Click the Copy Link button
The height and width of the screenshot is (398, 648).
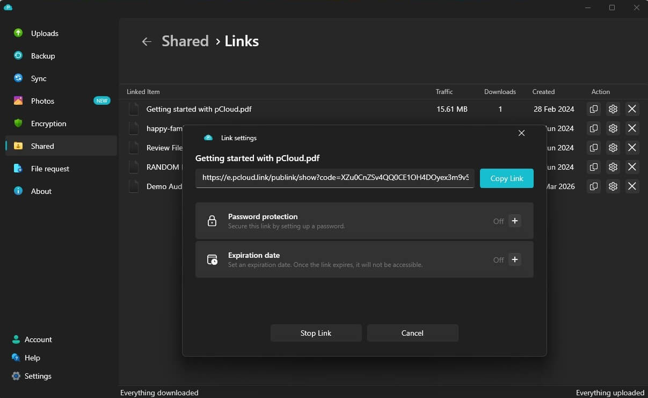[506, 178]
